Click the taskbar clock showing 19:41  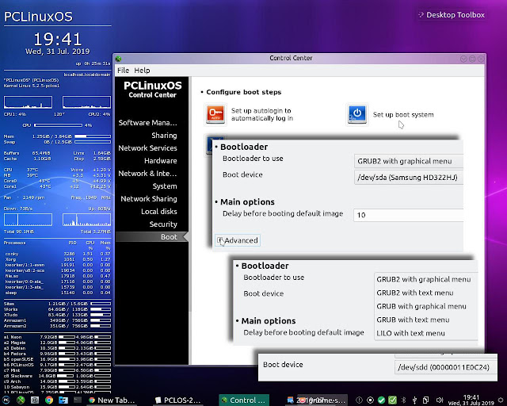pyautogui.click(x=471, y=400)
